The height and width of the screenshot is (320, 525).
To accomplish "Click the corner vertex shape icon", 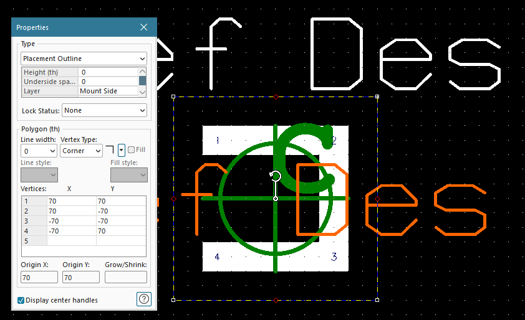I will pyautogui.click(x=110, y=150).
